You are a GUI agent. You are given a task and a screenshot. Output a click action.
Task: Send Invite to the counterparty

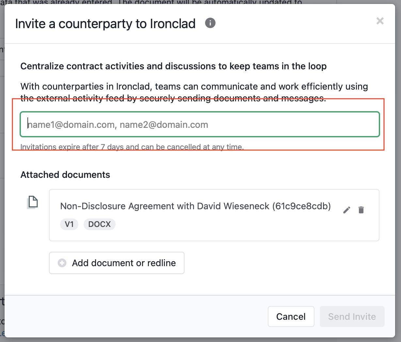click(352, 316)
